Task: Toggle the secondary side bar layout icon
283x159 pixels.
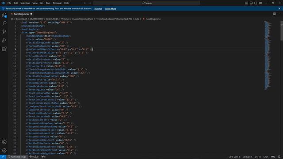Action: [256, 3]
